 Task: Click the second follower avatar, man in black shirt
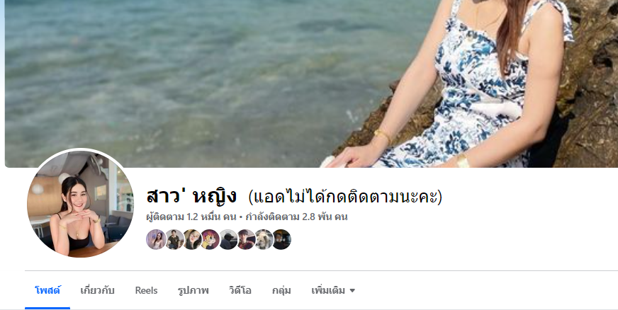pos(174,240)
